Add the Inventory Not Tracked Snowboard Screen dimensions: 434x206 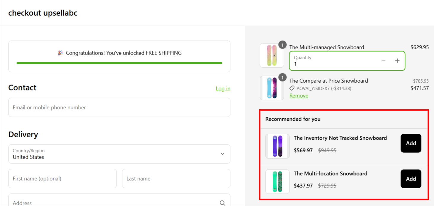[411, 143]
